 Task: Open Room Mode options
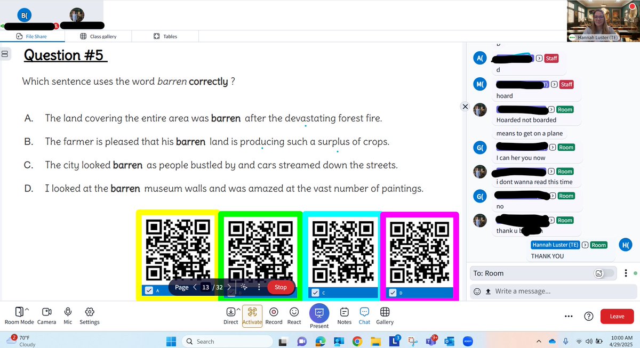pyautogui.click(x=19, y=315)
